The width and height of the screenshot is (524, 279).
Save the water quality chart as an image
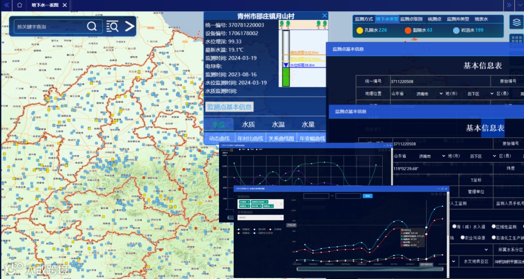pyautogui.click(x=445, y=194)
